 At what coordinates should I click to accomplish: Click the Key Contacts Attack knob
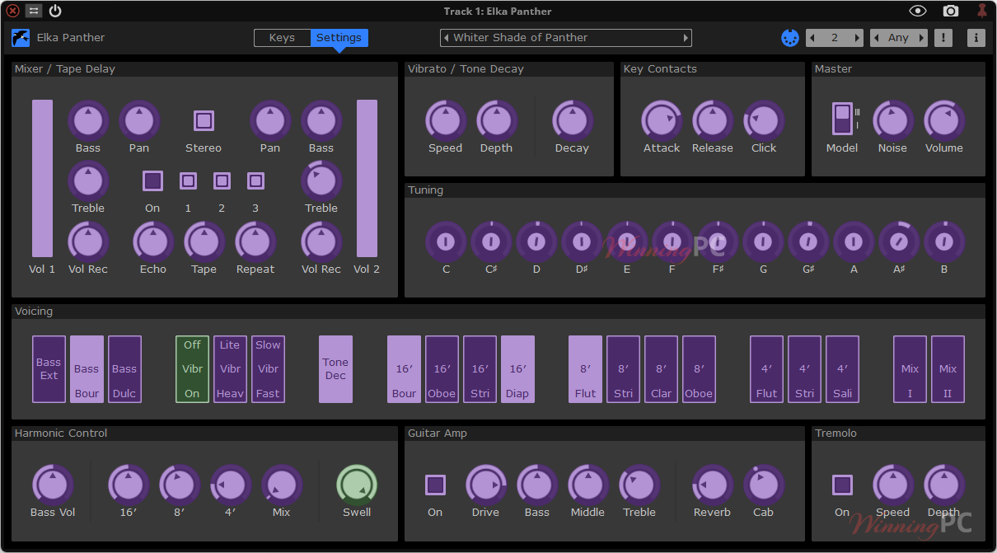tap(662, 120)
